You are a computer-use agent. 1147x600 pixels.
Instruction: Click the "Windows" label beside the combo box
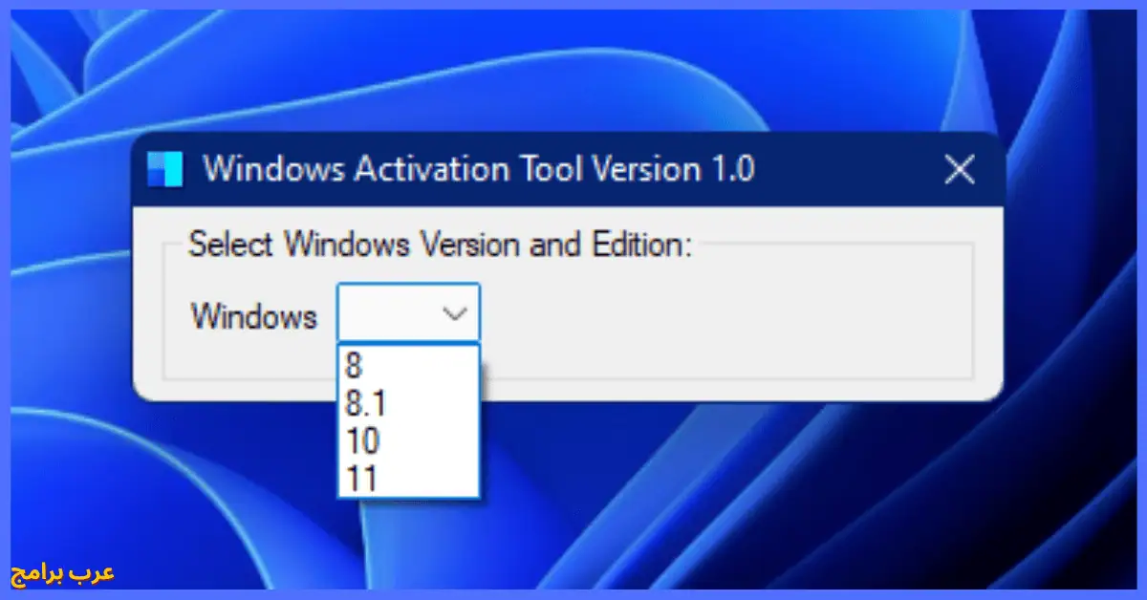point(253,315)
